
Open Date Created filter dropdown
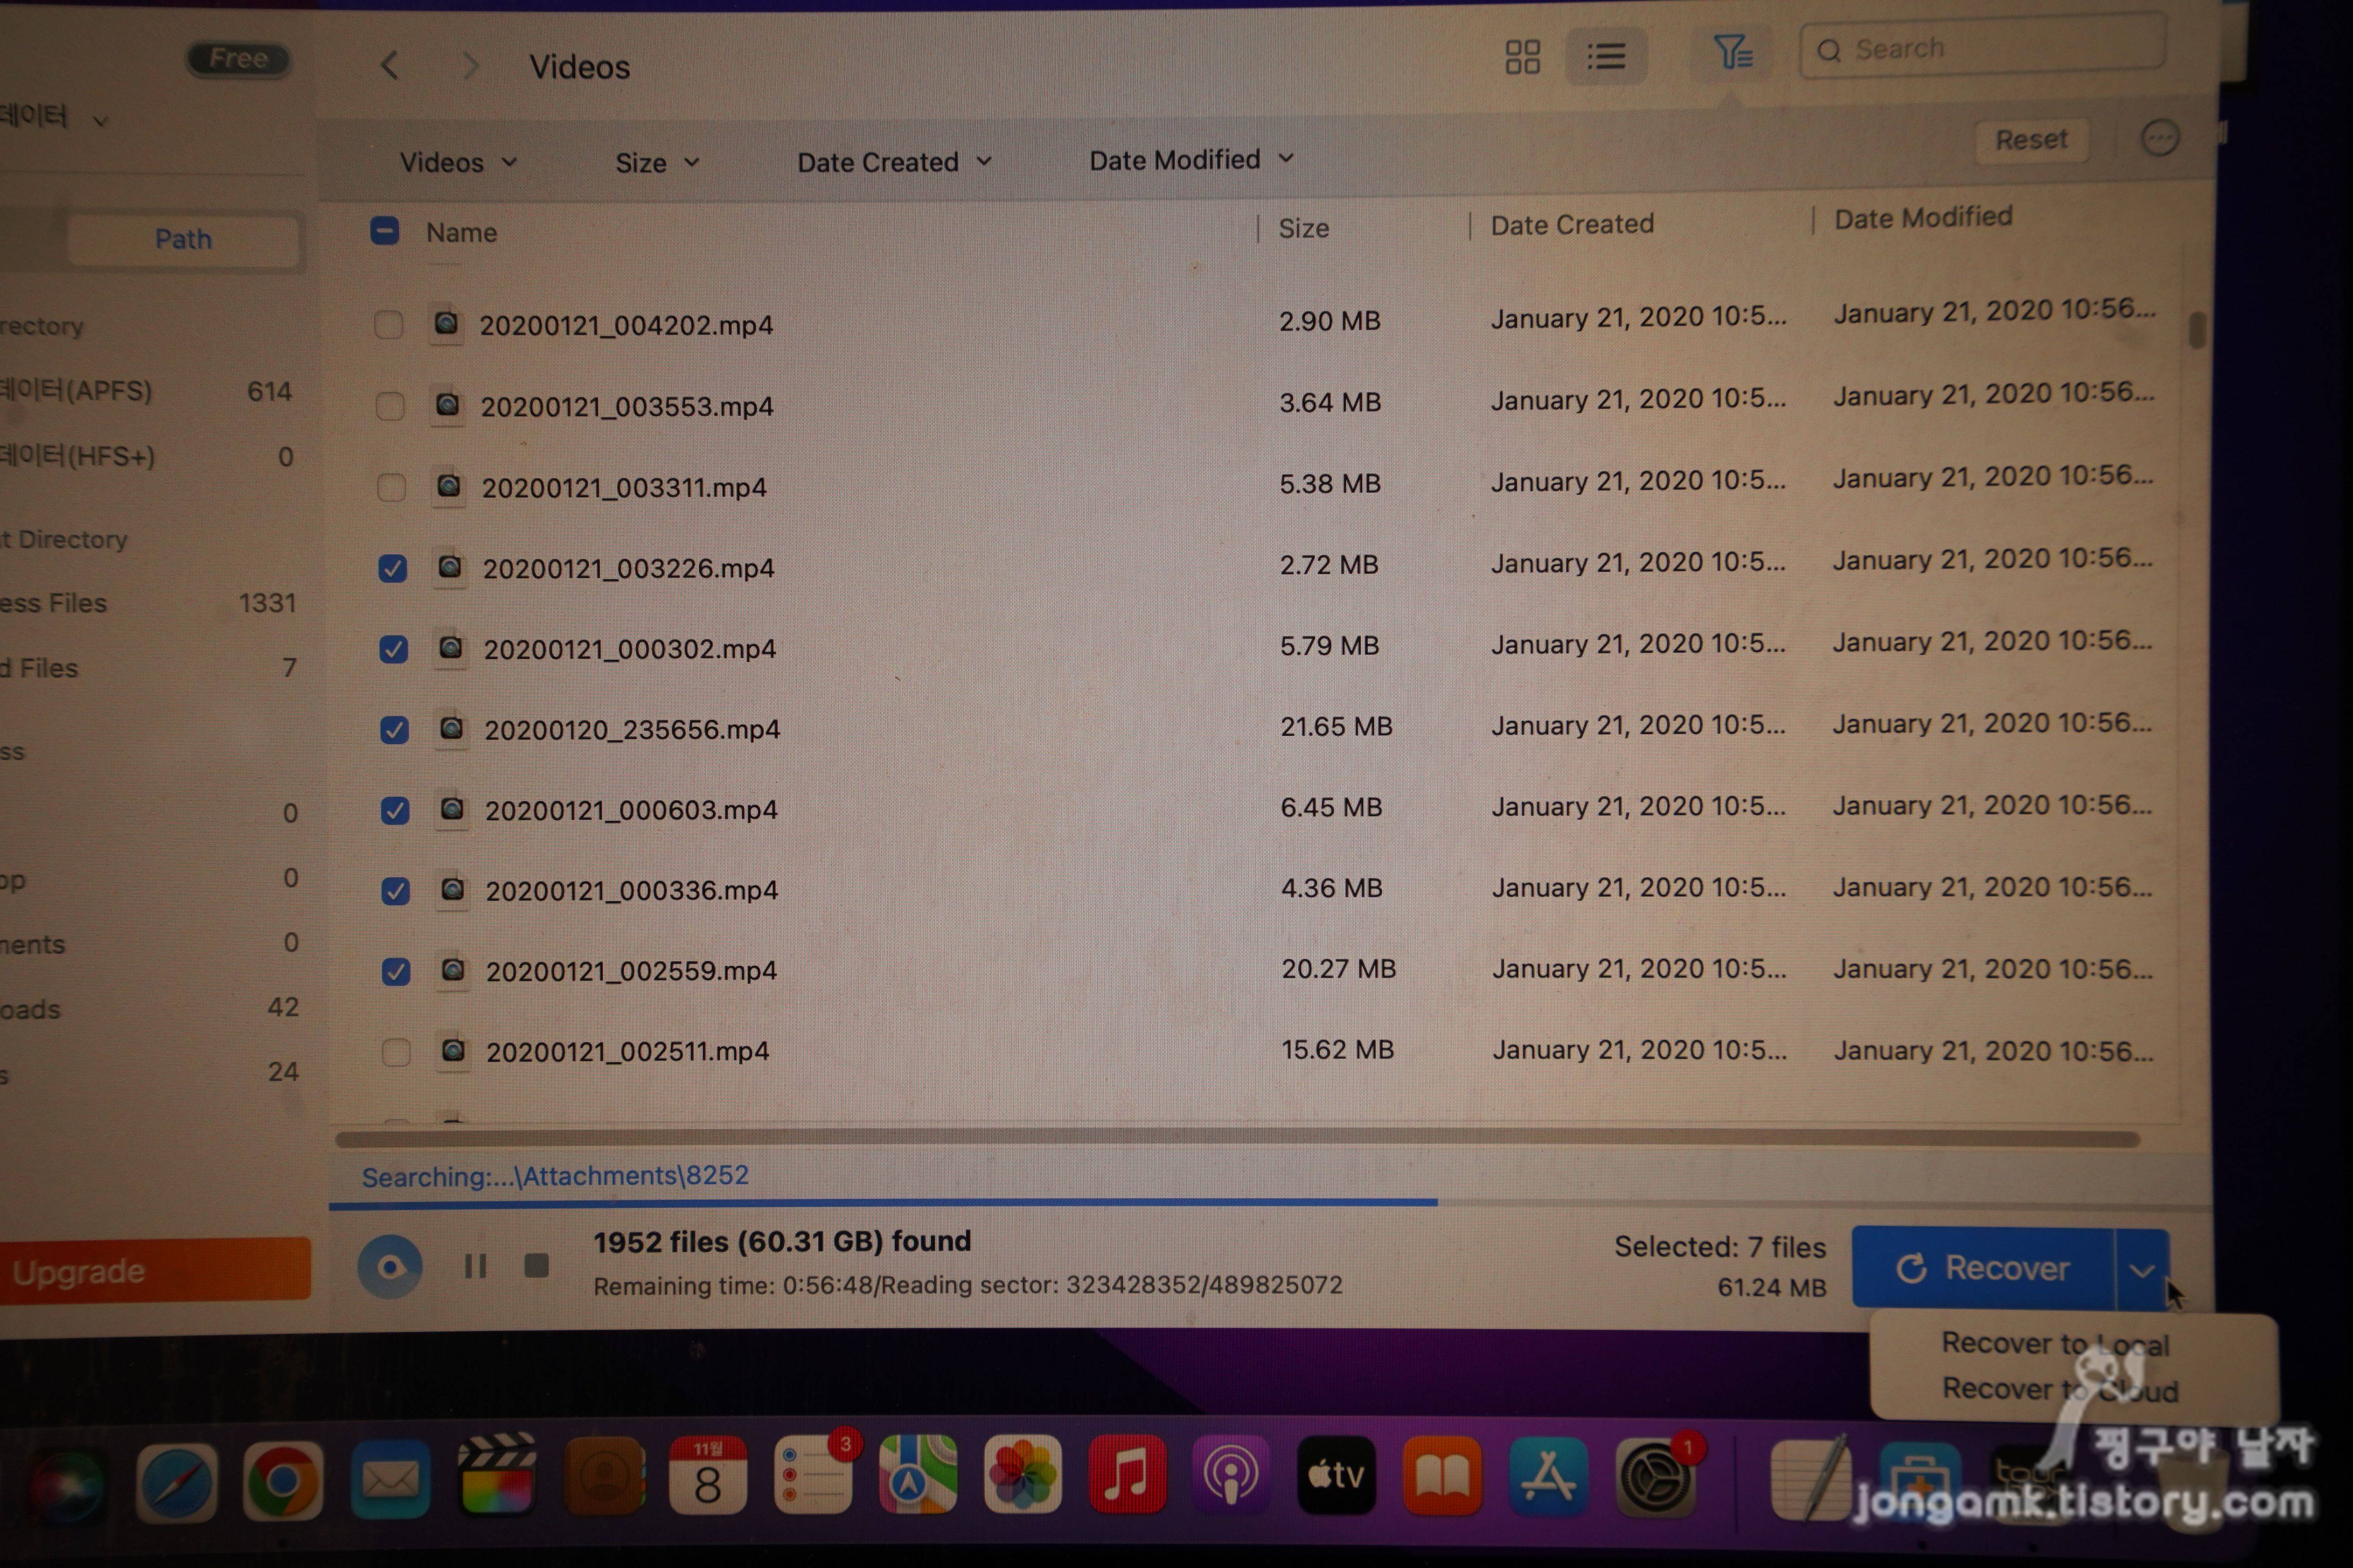coord(893,162)
